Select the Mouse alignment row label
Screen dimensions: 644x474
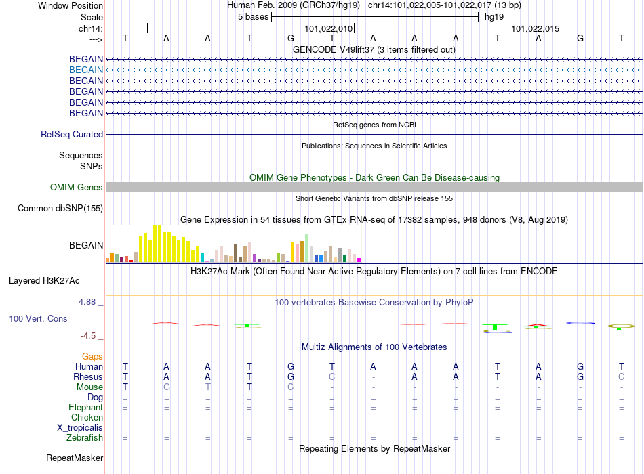click(89, 387)
